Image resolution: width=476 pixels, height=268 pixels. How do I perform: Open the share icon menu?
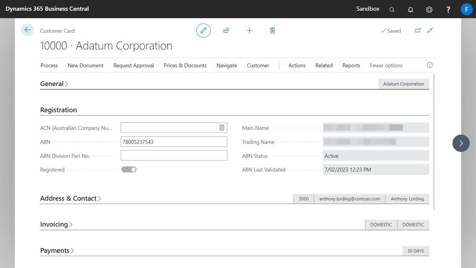pyautogui.click(x=226, y=31)
